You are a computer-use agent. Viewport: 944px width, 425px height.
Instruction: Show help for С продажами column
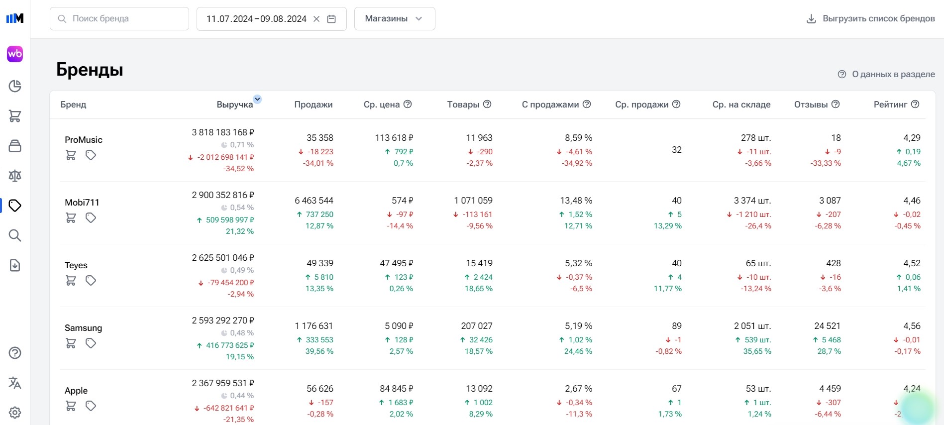coord(587,104)
